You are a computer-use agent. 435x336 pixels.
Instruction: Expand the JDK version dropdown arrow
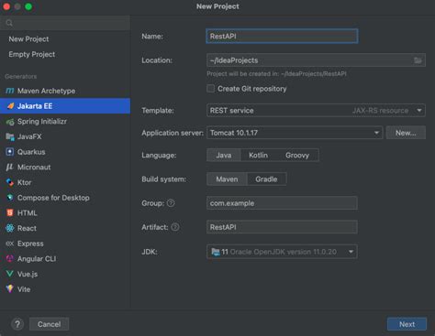pyautogui.click(x=351, y=252)
